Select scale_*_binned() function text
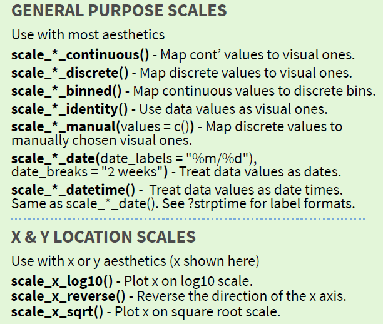 tap(66, 91)
